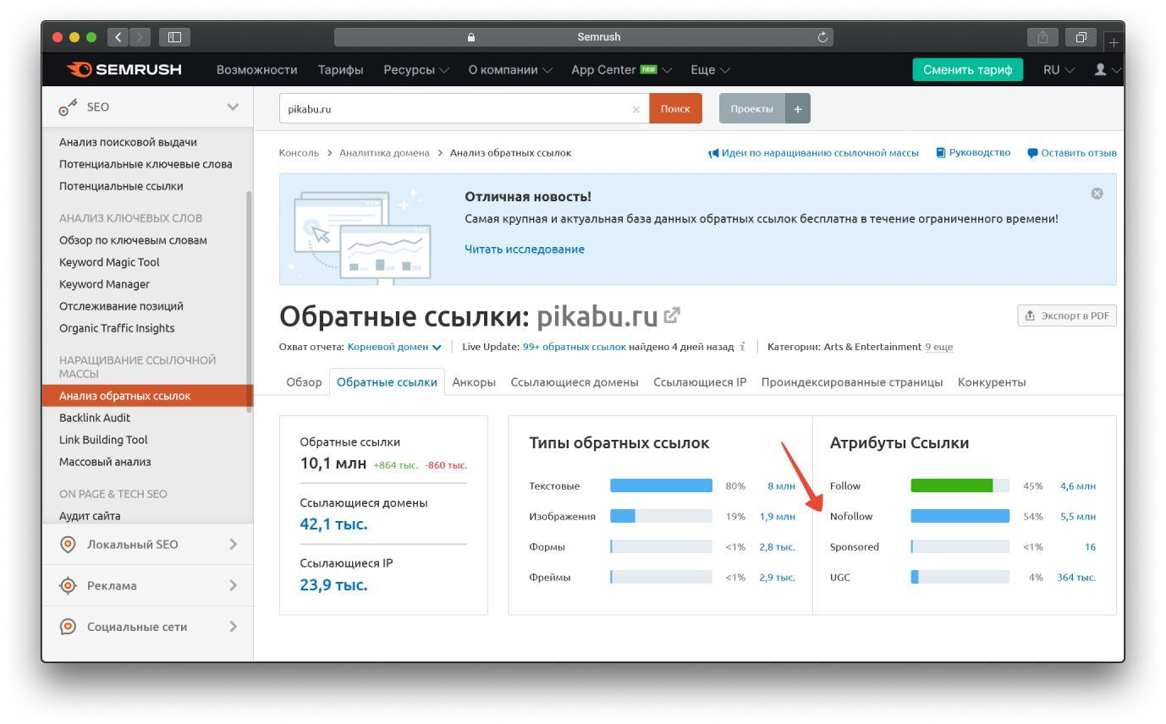Open Отслеживание позиций in sidebar

click(x=121, y=306)
